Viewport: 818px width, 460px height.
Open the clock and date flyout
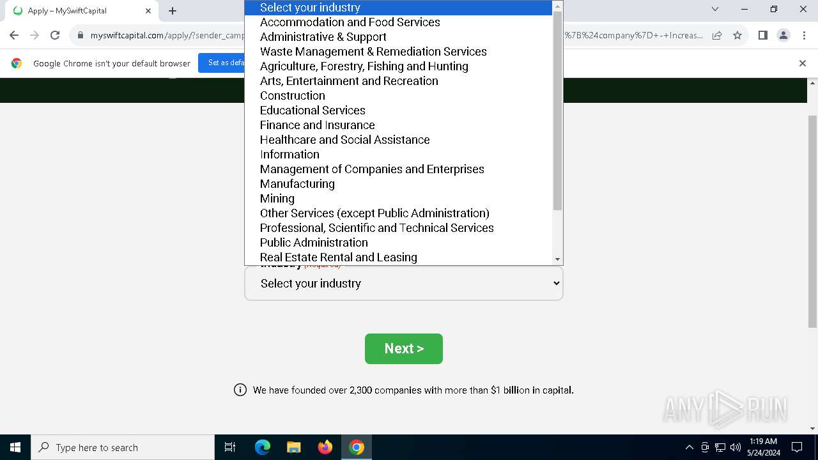click(x=763, y=447)
